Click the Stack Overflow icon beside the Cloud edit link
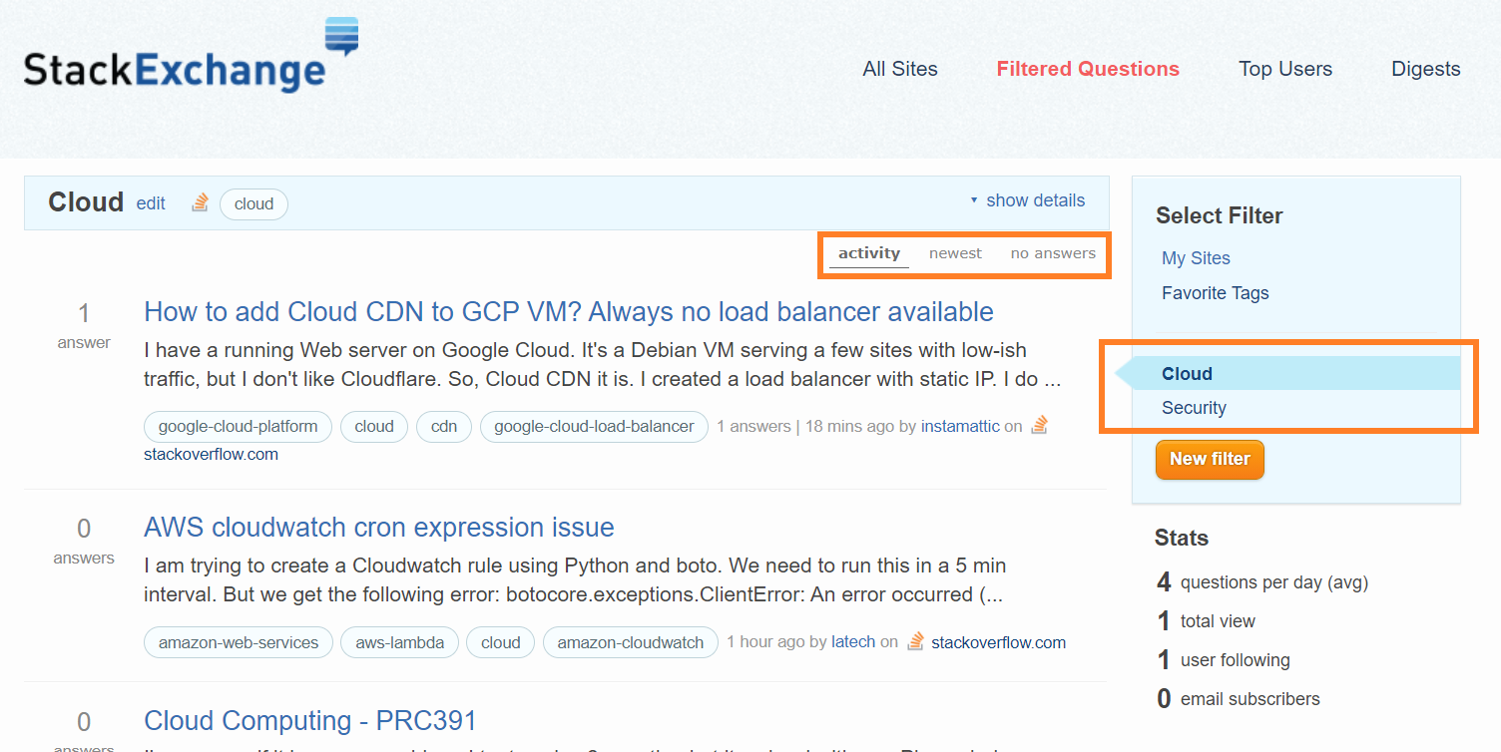 (x=201, y=202)
